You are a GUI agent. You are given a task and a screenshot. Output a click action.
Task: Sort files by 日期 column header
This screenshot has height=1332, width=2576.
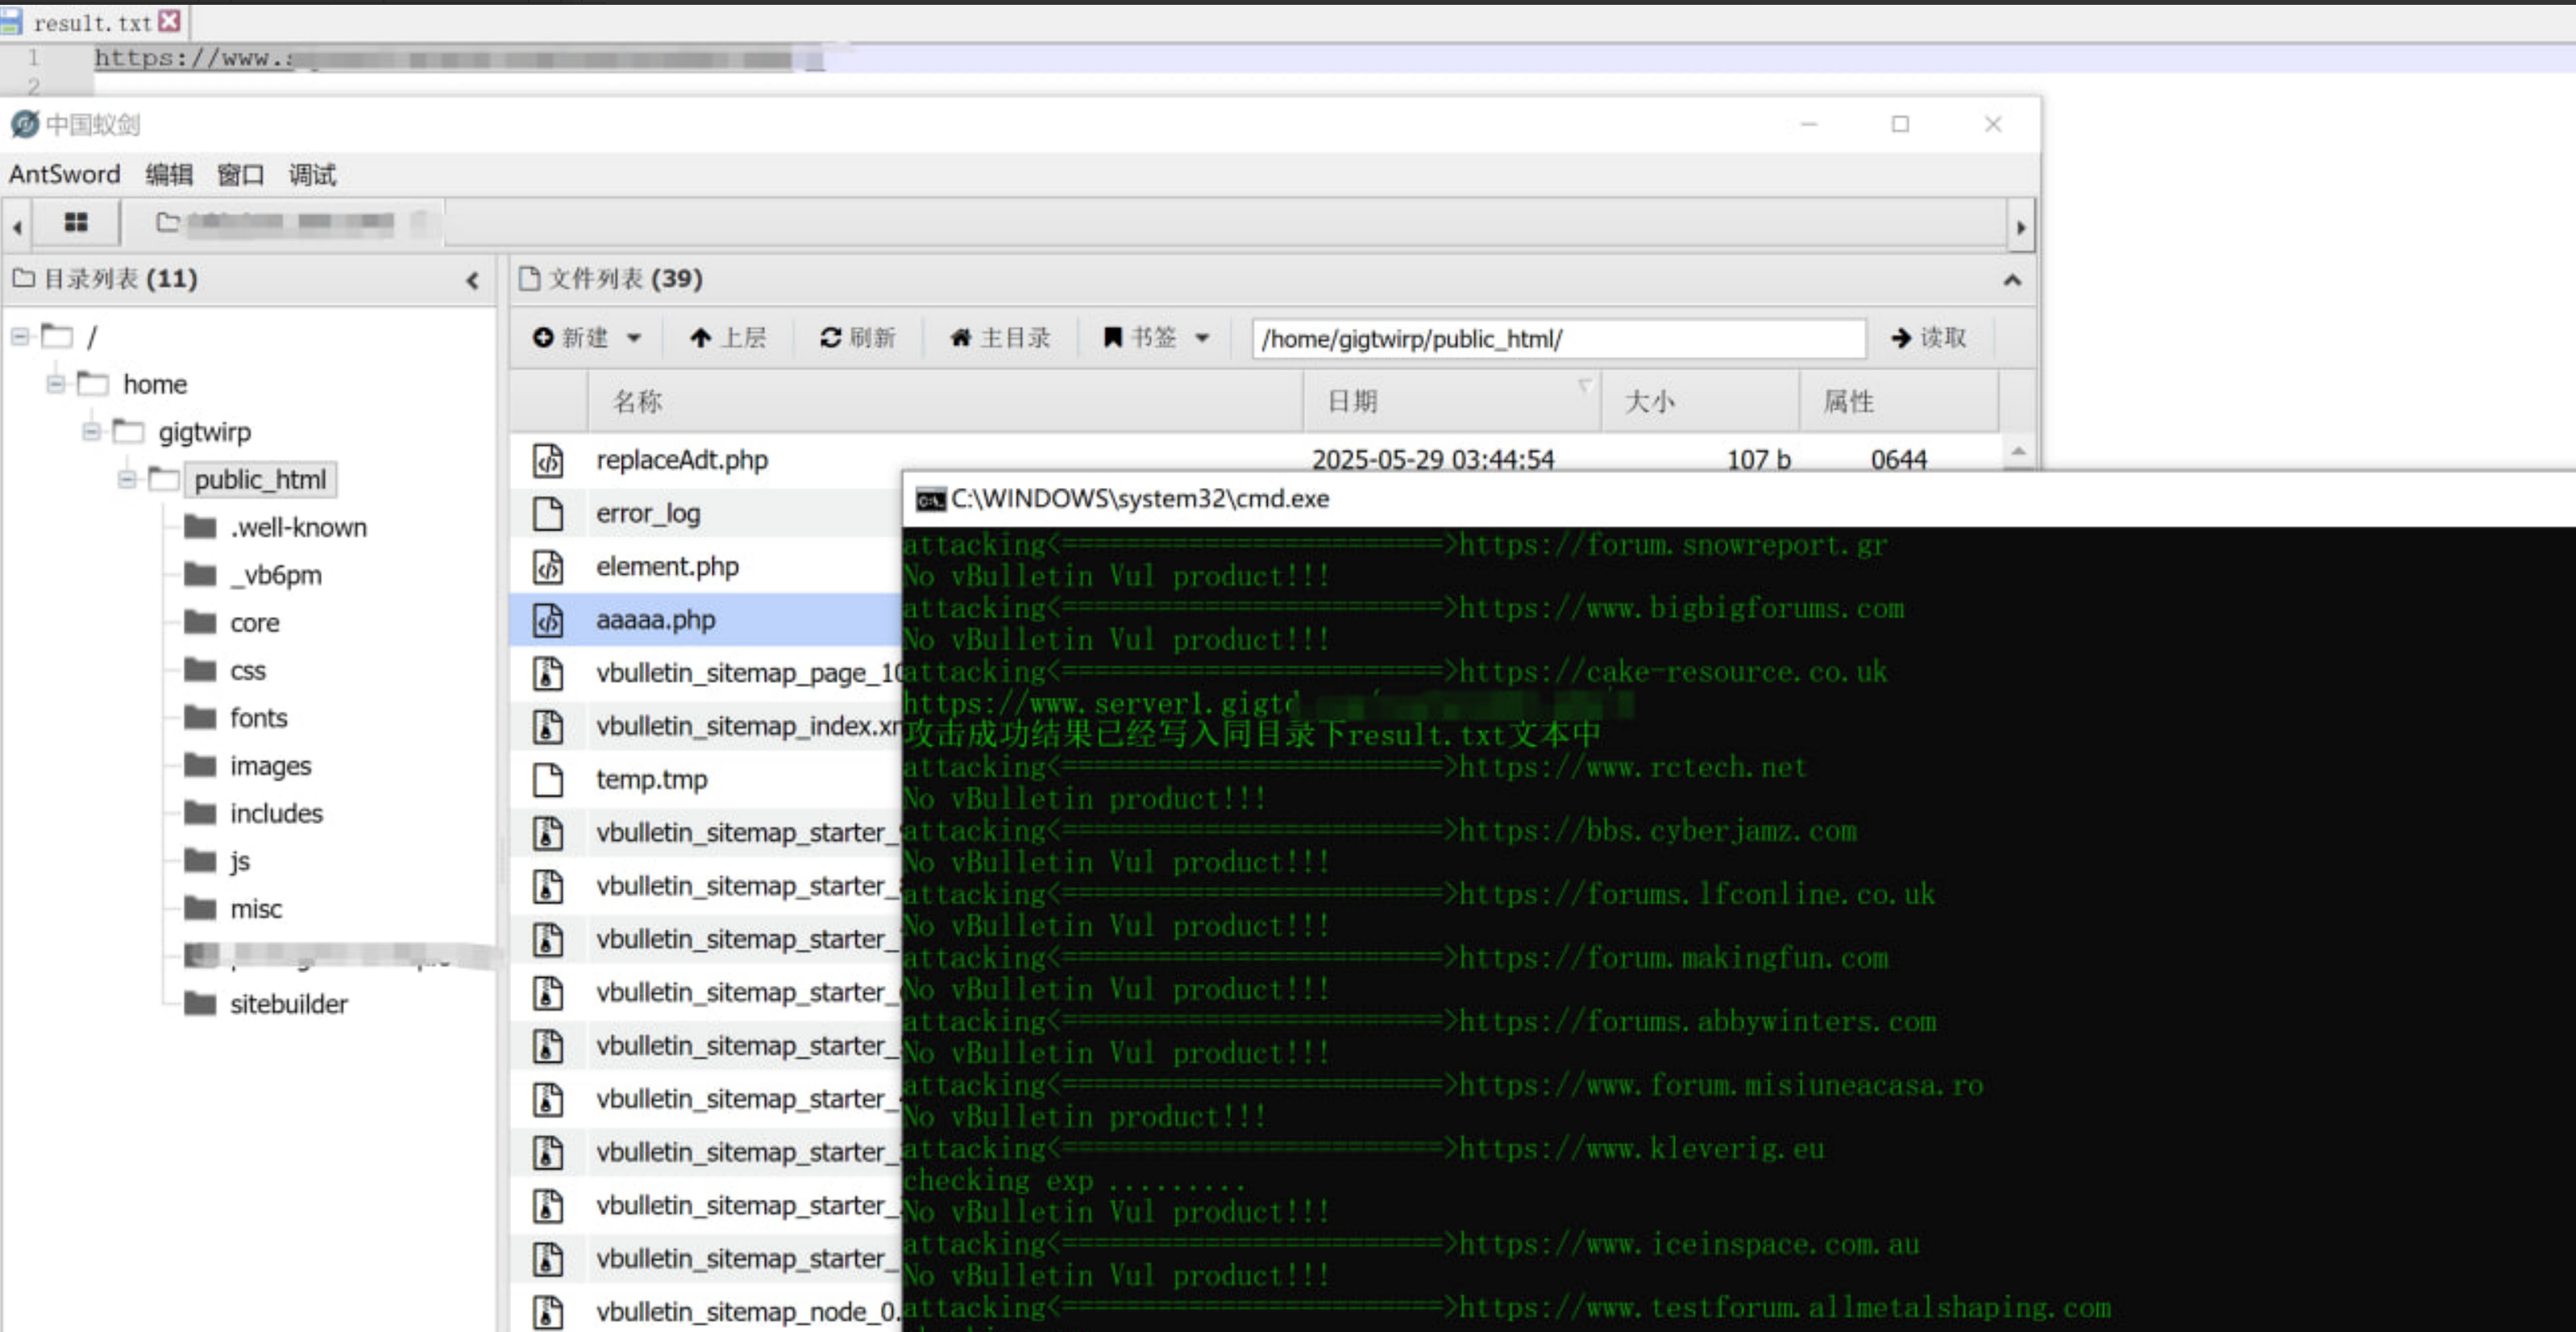point(1352,402)
